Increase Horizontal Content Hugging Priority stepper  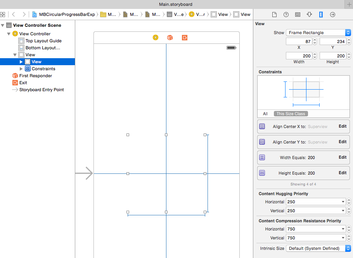[x=348, y=200]
